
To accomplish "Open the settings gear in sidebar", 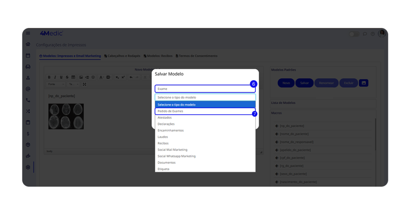I will (28, 167).
